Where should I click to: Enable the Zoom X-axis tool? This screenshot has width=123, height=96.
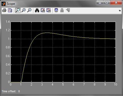pos(24,10)
